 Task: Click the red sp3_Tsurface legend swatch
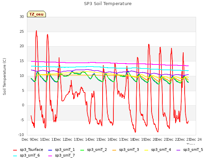click(x=15, y=150)
